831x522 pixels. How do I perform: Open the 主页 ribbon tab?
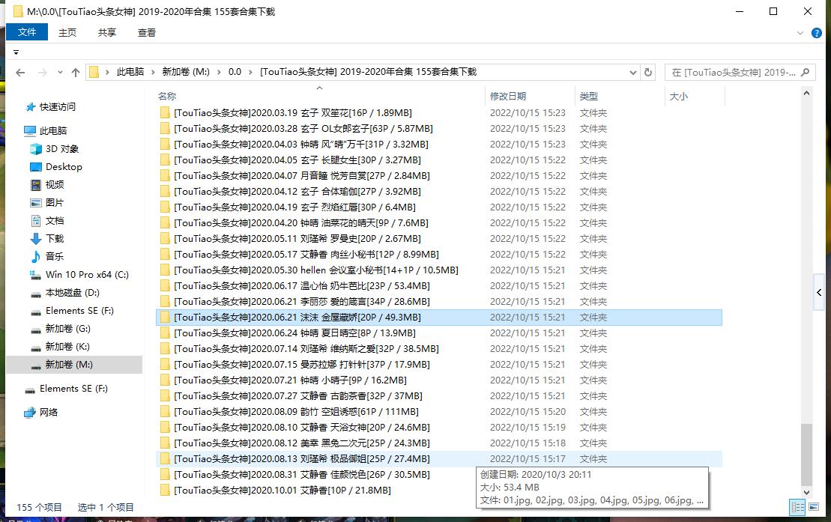pos(67,32)
